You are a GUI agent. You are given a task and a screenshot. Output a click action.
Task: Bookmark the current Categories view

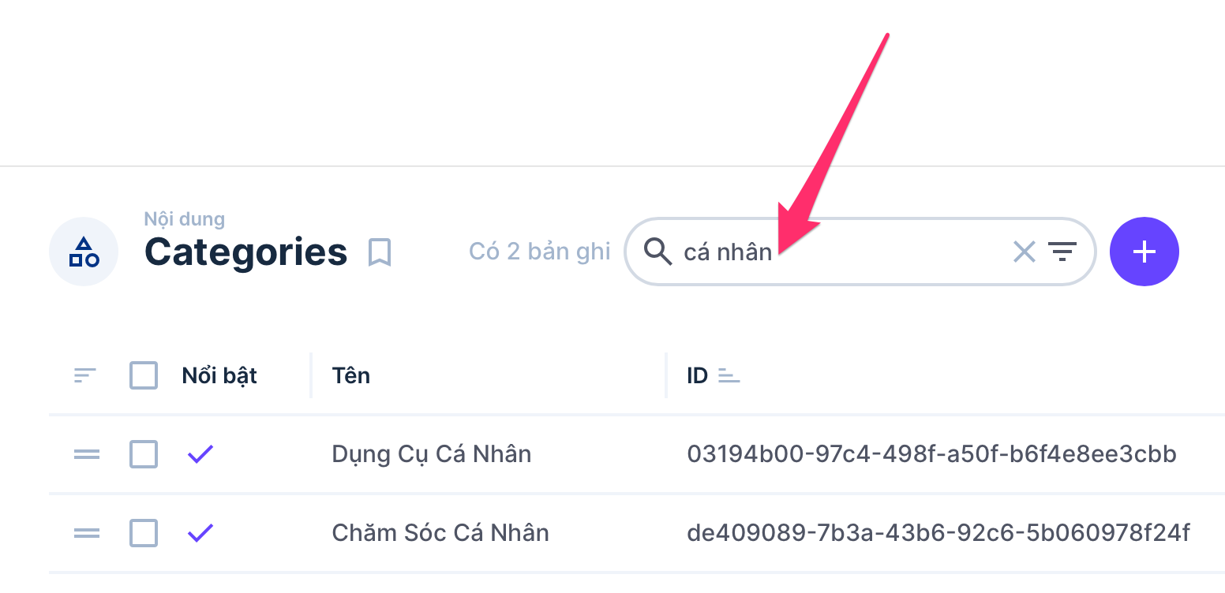(x=380, y=252)
